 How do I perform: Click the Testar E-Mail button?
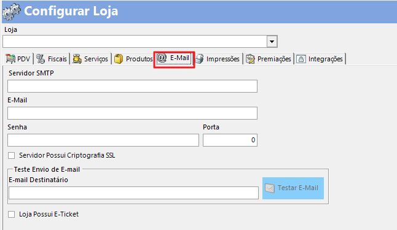point(293,188)
